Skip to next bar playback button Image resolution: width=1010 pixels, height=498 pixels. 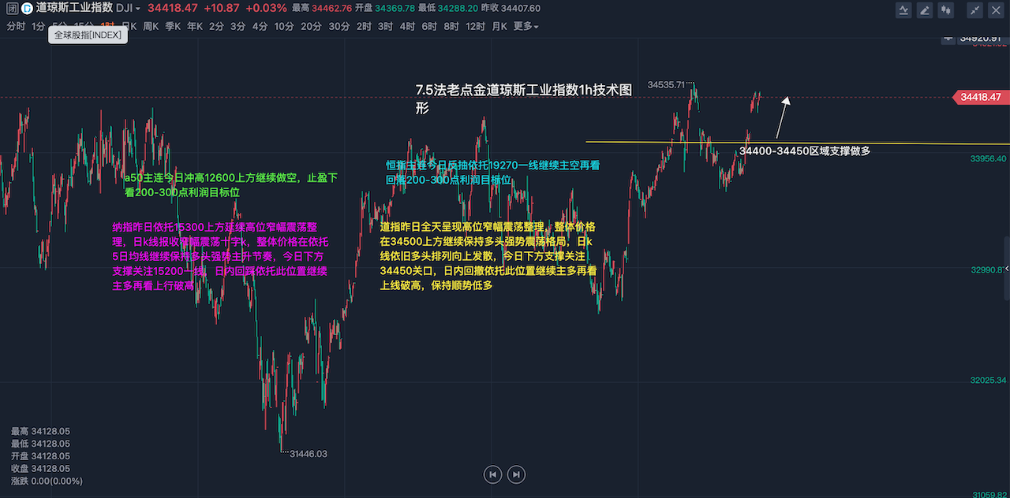[516, 474]
